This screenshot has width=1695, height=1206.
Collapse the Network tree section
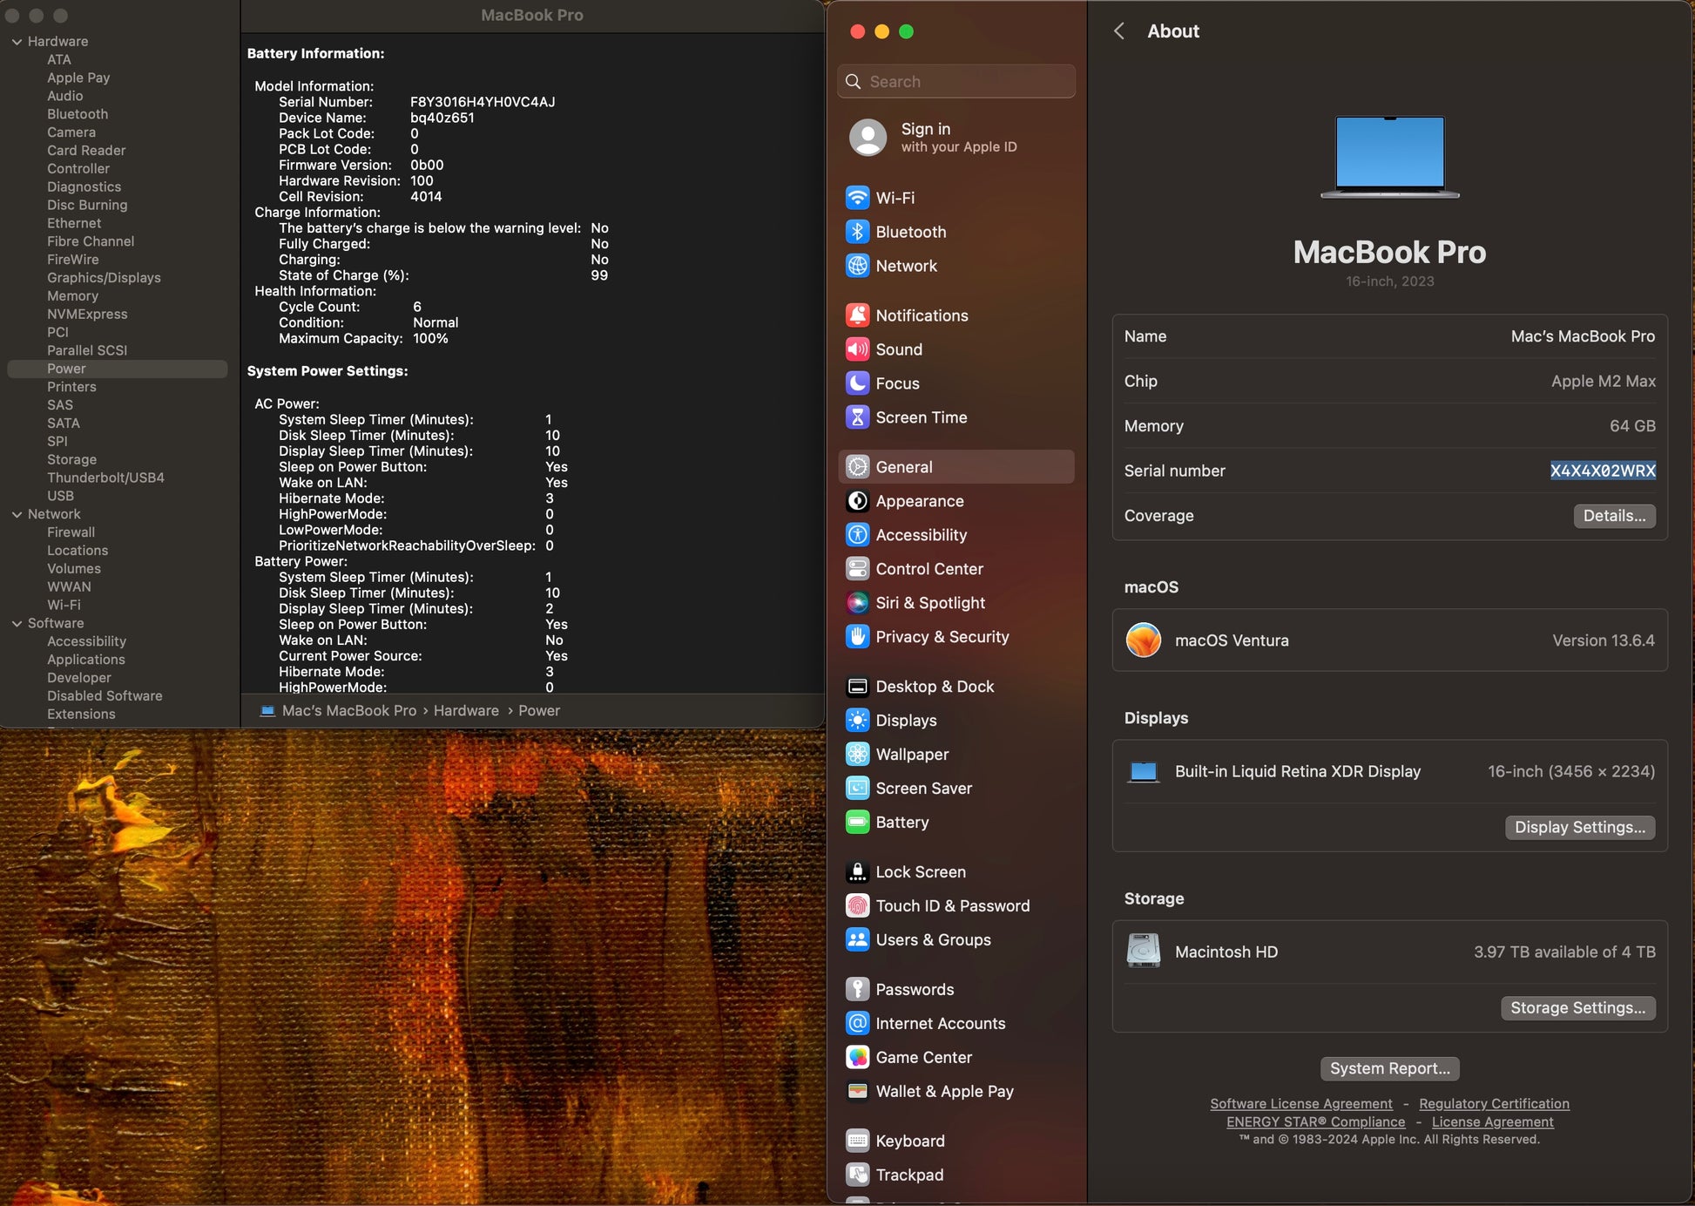[x=17, y=514]
